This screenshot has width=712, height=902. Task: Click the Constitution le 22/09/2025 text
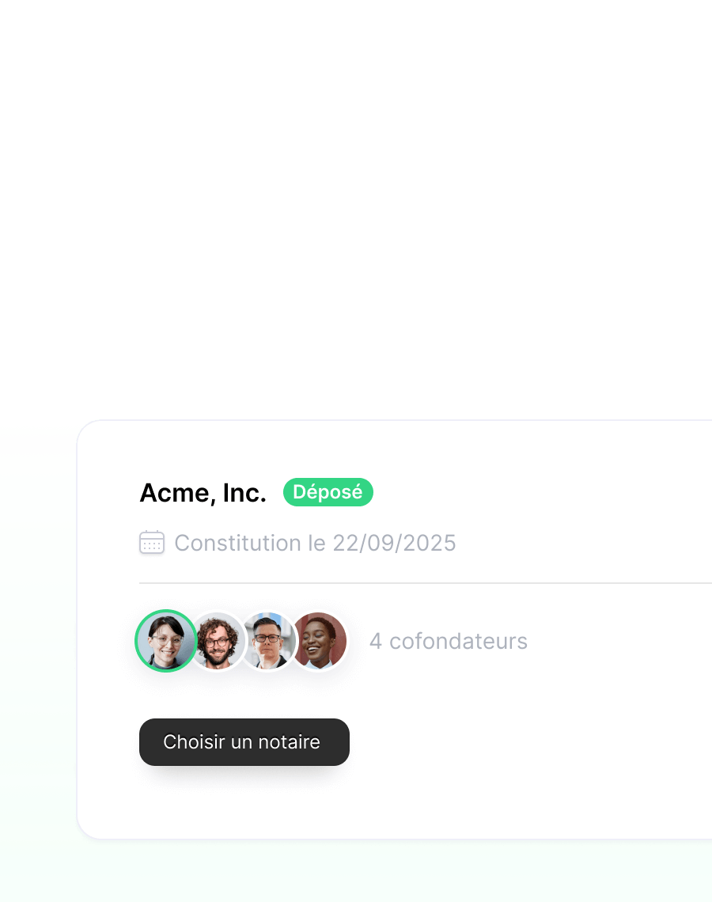coord(315,543)
